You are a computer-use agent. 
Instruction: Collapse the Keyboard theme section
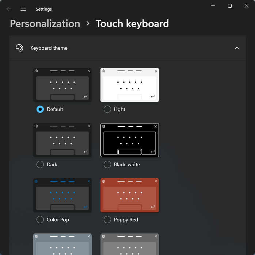237,48
